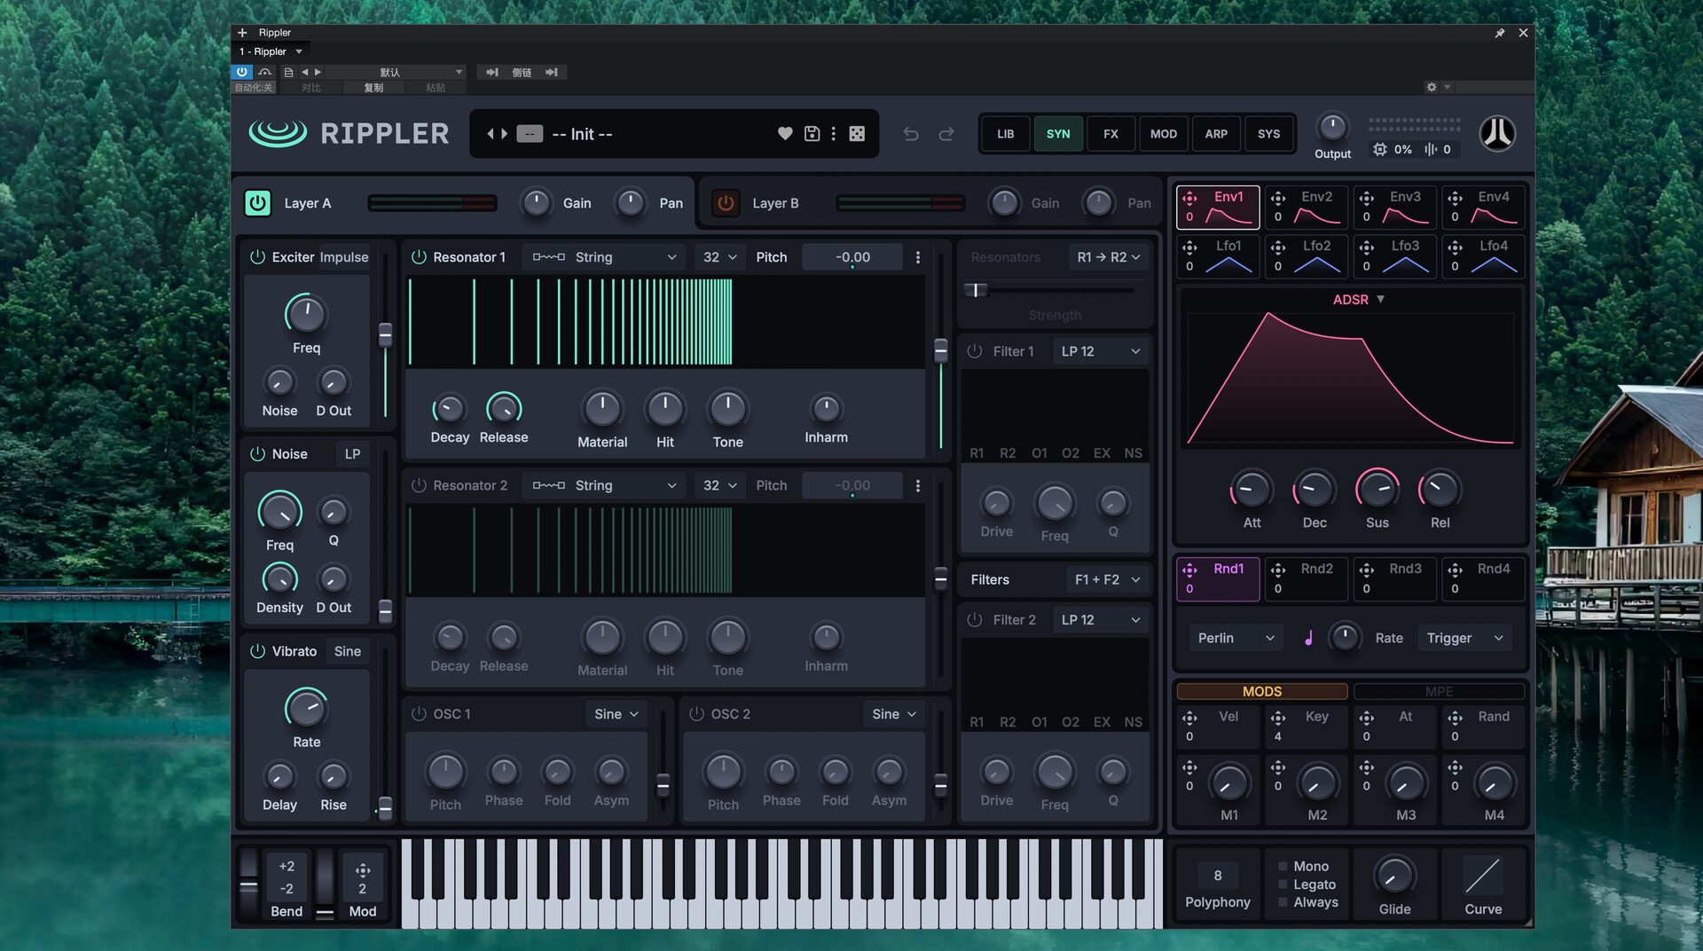1703x951 pixels.
Task: Open the R1 → R2 routing dropdown
Action: click(x=1108, y=257)
